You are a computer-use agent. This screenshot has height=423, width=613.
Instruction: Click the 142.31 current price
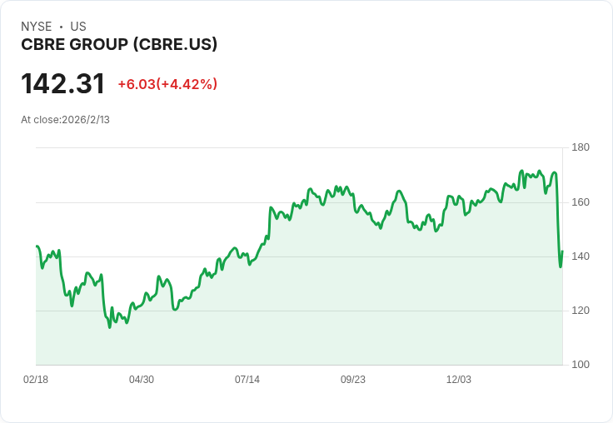(x=63, y=84)
